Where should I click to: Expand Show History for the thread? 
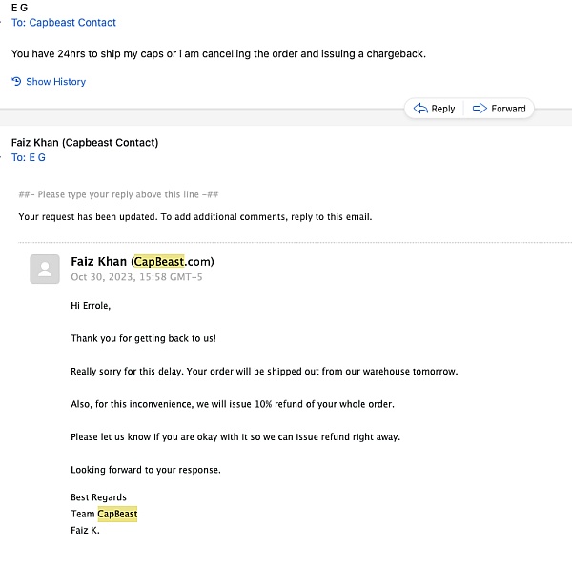pos(55,82)
